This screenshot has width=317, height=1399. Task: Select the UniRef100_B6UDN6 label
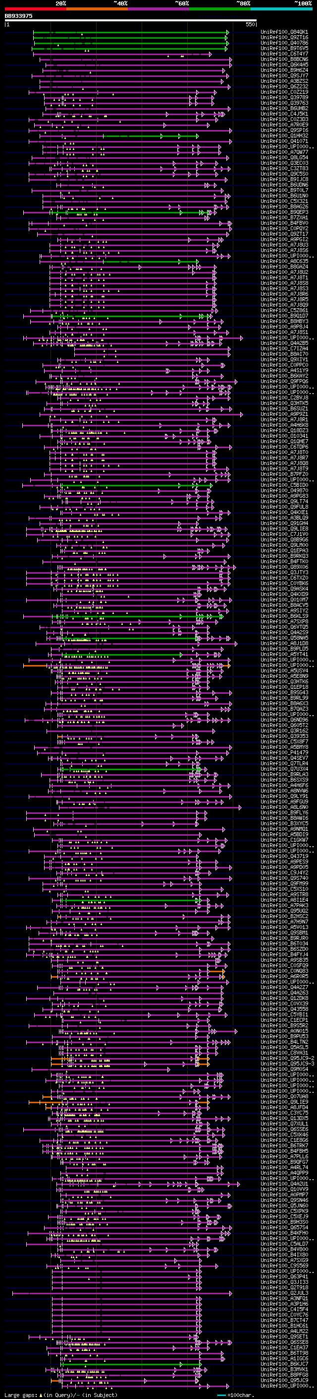click(x=284, y=185)
